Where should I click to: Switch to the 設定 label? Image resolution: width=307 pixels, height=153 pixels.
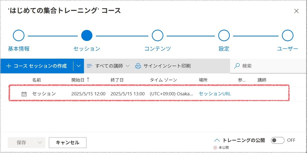coord(224,49)
